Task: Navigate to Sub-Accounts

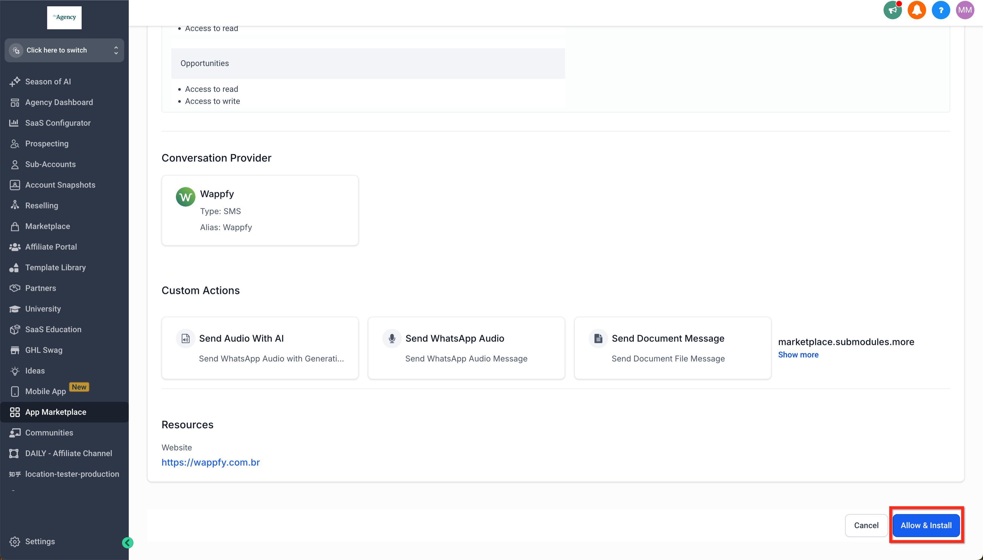Action: coord(50,164)
